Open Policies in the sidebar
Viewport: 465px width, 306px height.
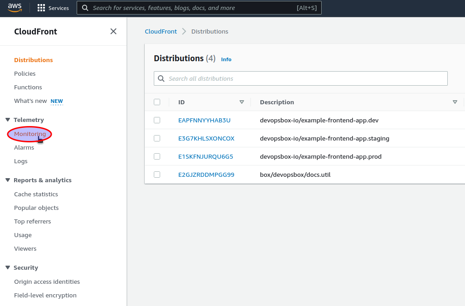point(24,73)
